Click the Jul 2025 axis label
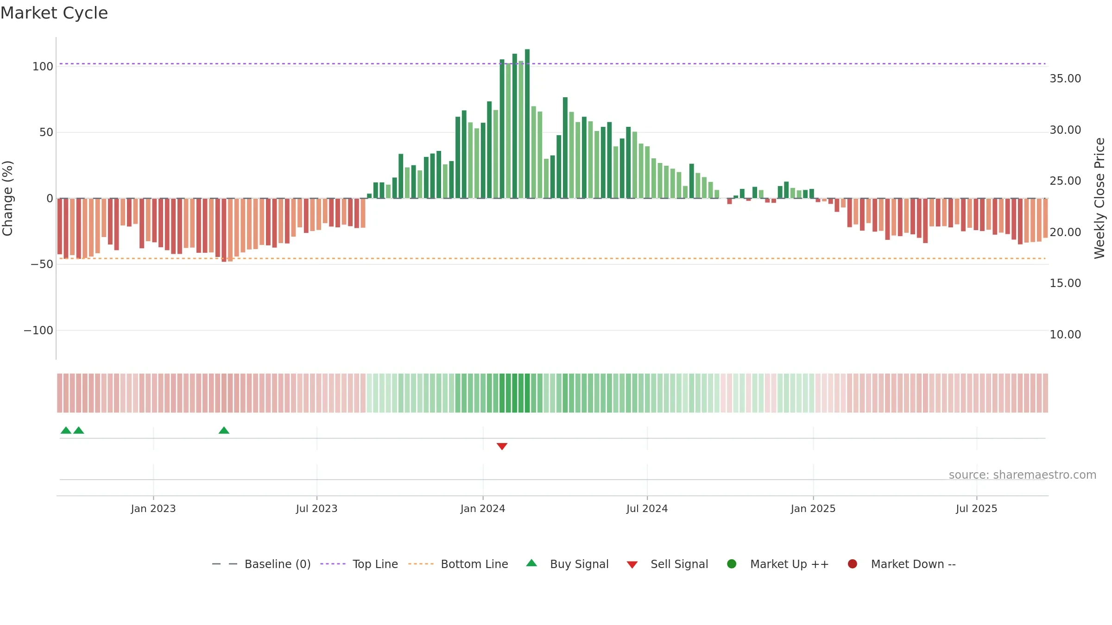Screen dimensions: 1112x625 pyautogui.click(x=977, y=509)
